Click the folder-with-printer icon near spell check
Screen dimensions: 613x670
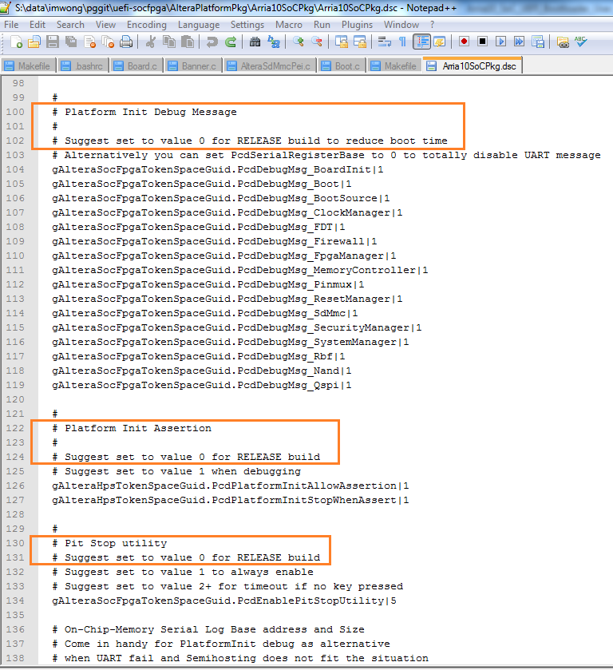pos(563,42)
